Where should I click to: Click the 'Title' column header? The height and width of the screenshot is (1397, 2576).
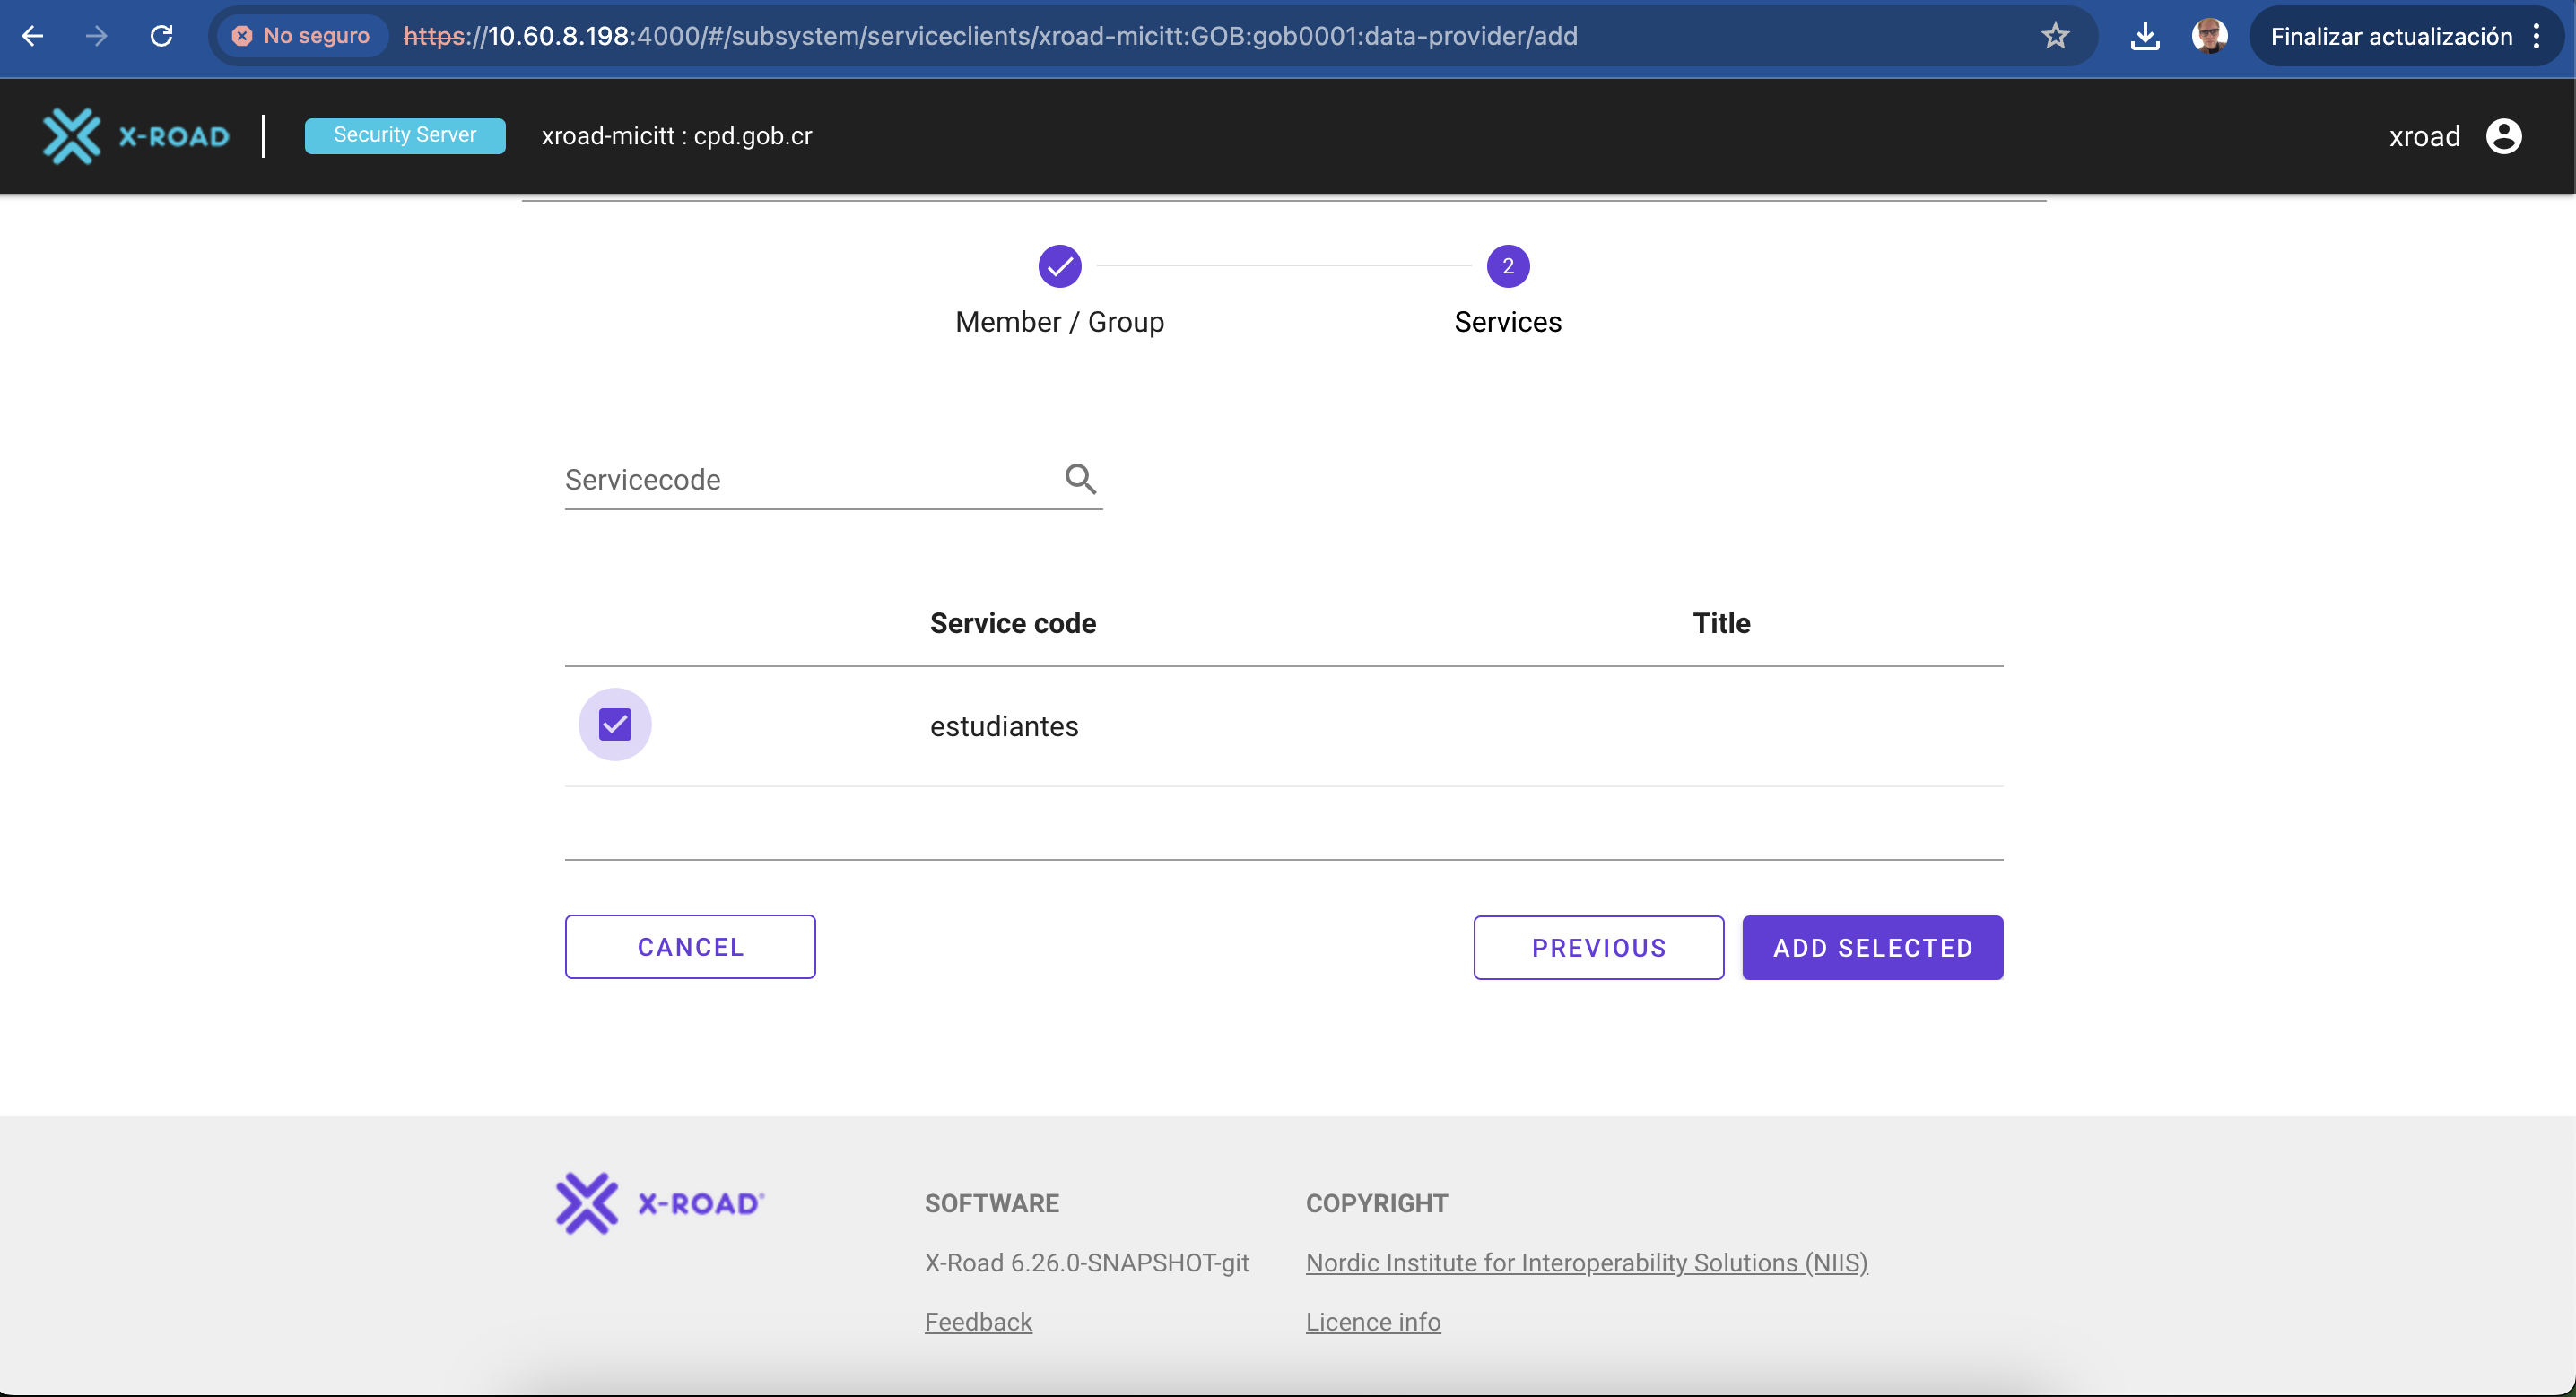pos(1721,623)
